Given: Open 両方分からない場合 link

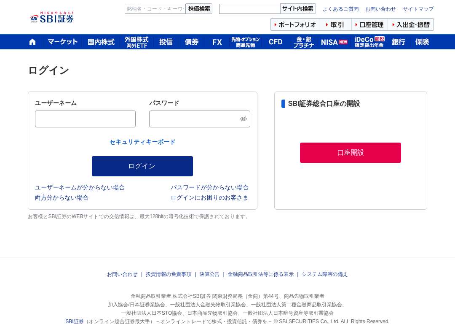Looking at the screenshot, I should point(62,197).
